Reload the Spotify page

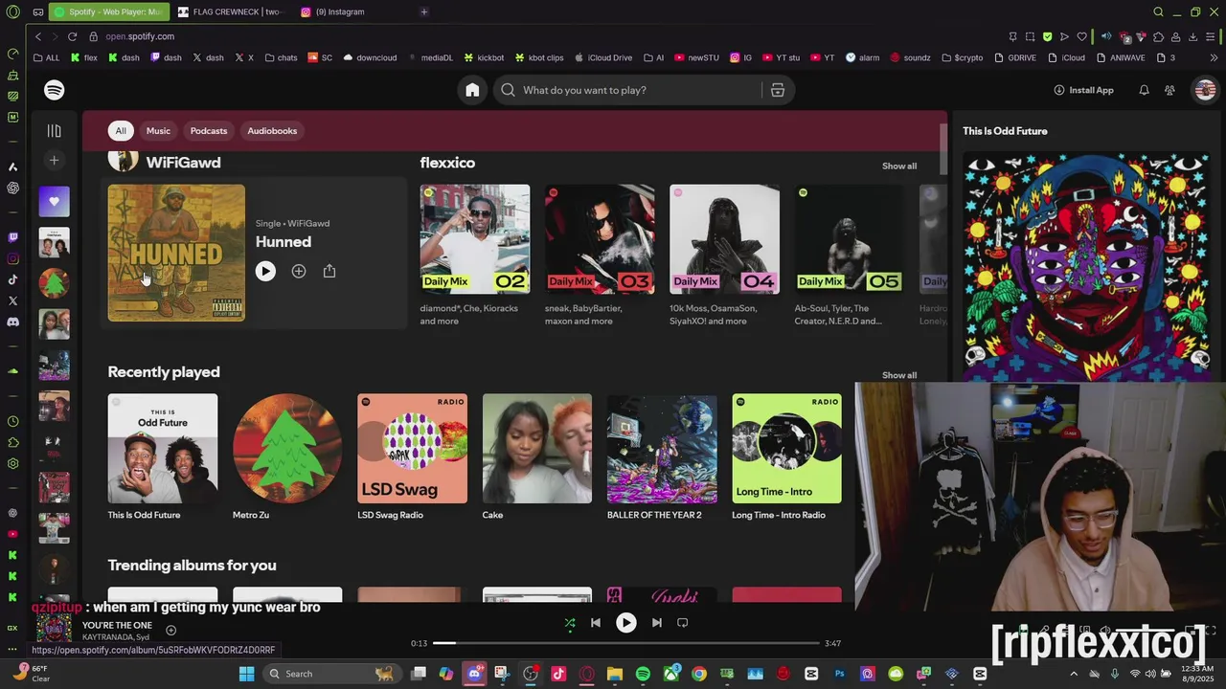72,36
